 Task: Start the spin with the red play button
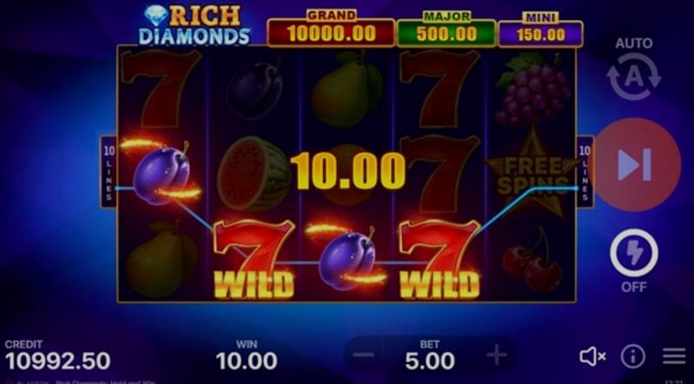coord(636,165)
